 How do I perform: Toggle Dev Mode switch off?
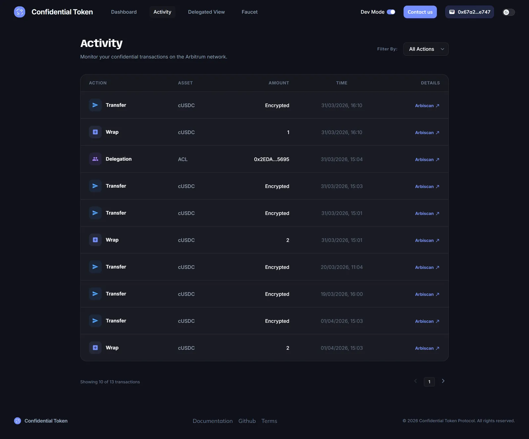(x=391, y=12)
